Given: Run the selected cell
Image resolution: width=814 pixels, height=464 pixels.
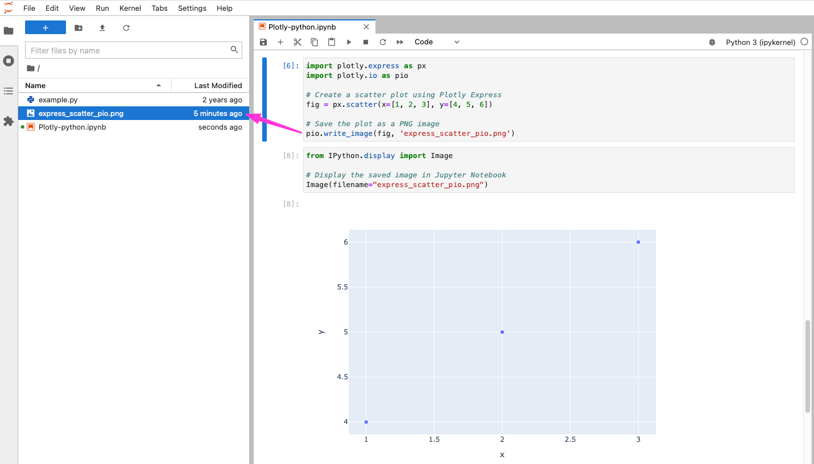Looking at the screenshot, I should [349, 42].
